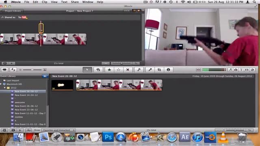Image resolution: width=260 pixels, height=146 pixels.
Task: Open the Edit menu
Action: pyautogui.click(x=35, y=2)
